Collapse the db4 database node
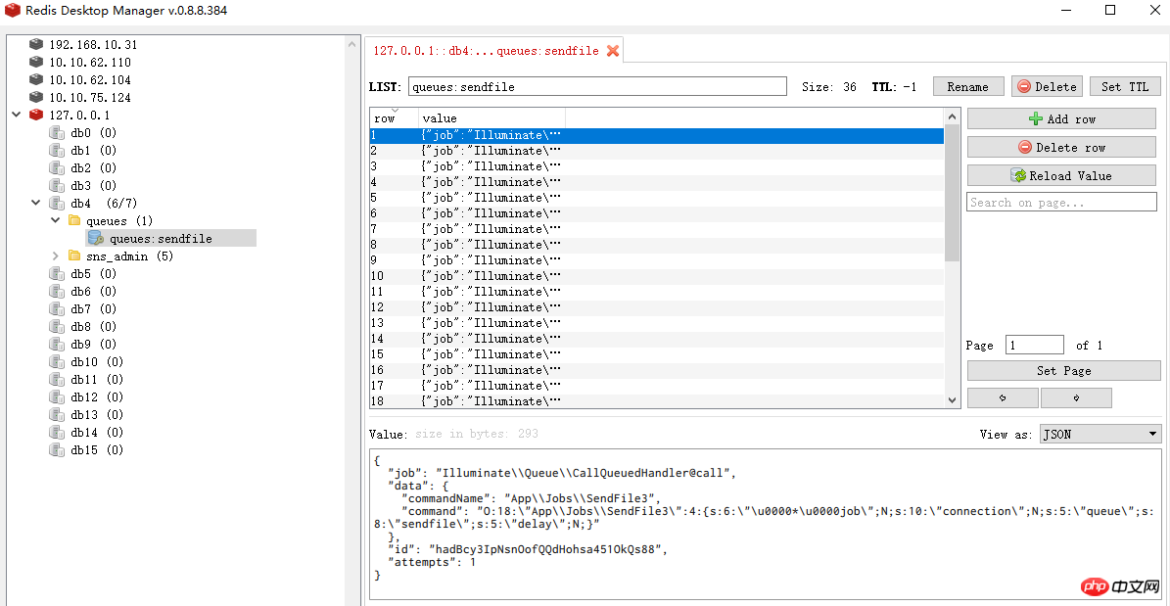The image size is (1170, 606). pos(36,203)
